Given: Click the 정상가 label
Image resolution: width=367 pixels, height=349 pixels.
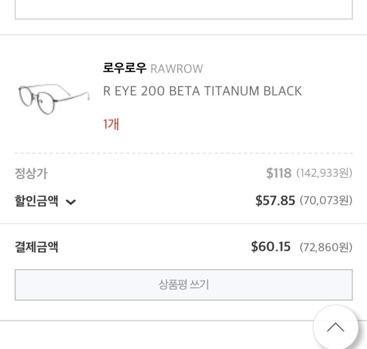Looking at the screenshot, I should [31, 173].
